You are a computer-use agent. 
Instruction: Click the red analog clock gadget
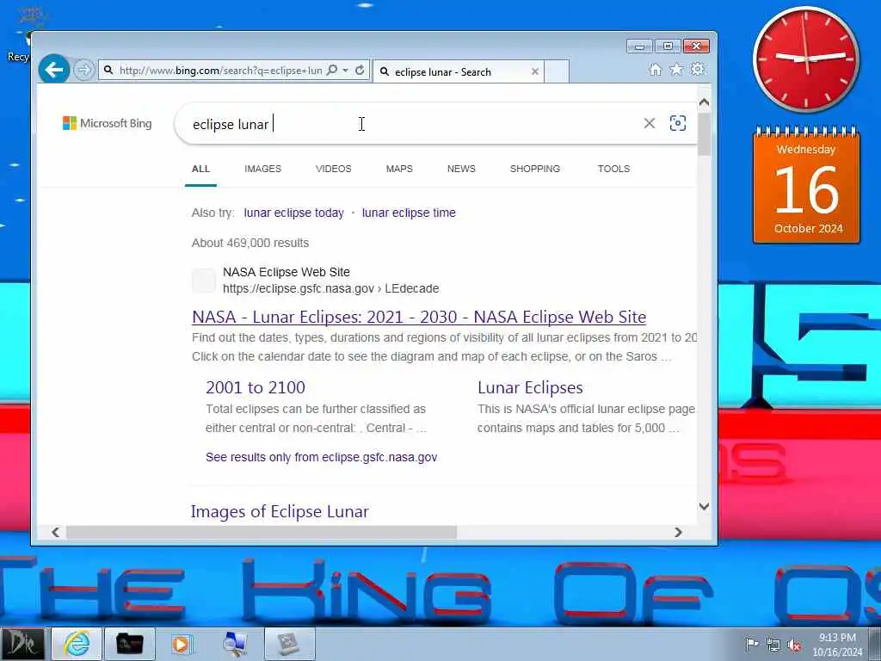[805, 59]
